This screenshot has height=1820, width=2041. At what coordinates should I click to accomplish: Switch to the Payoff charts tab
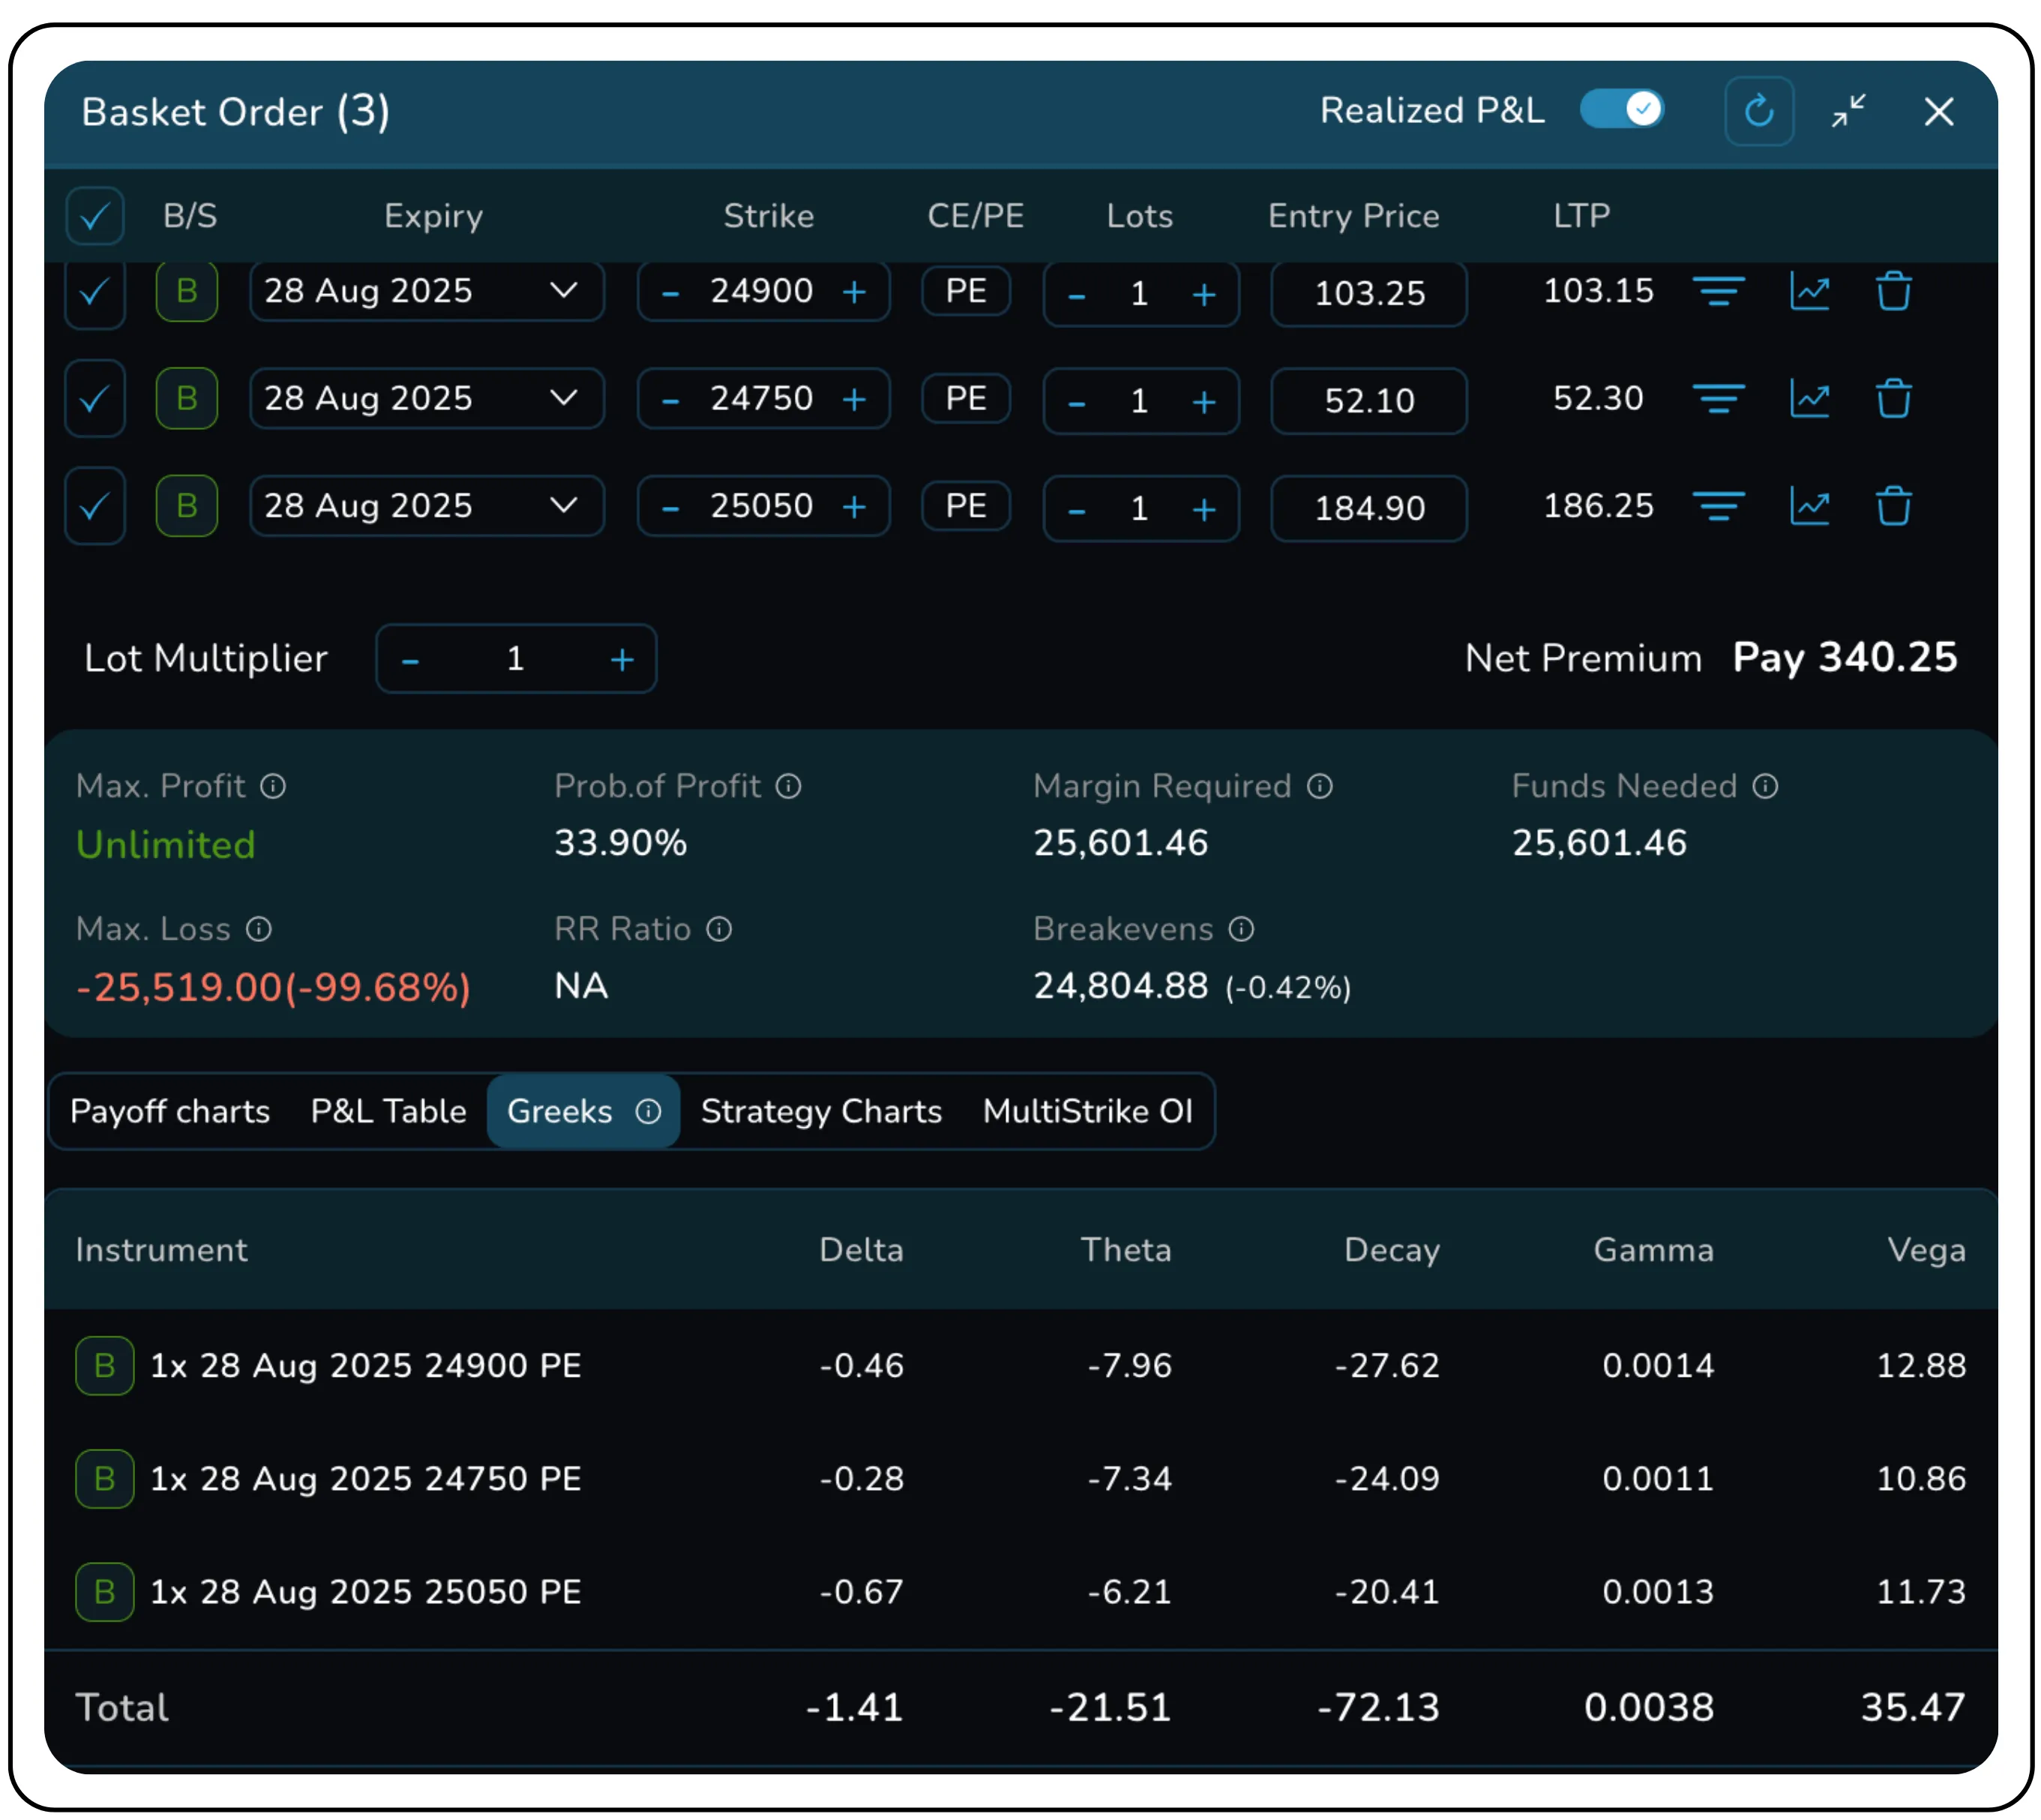coord(170,1111)
